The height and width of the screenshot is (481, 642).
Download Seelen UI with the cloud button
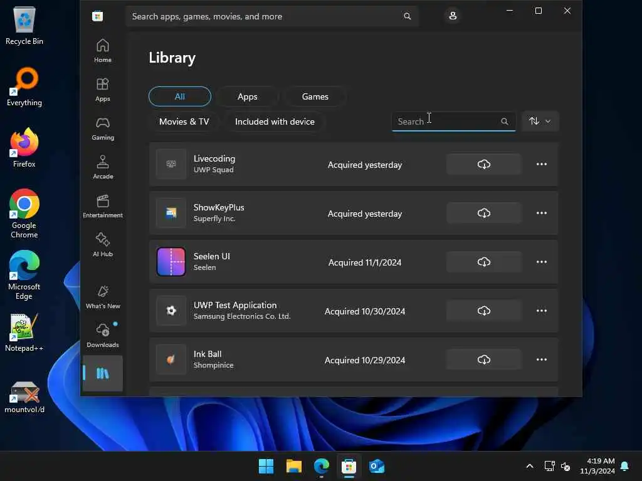(483, 262)
